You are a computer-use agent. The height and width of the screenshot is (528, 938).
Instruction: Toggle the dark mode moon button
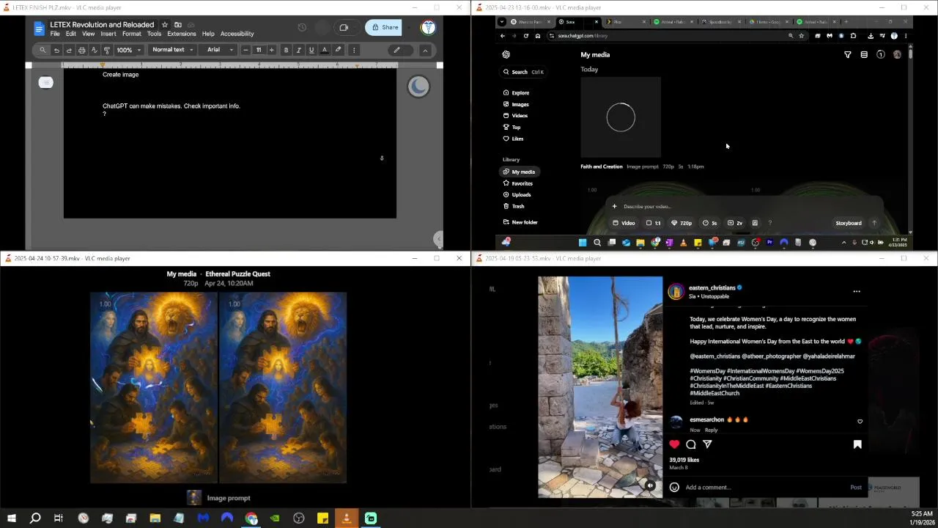(418, 87)
